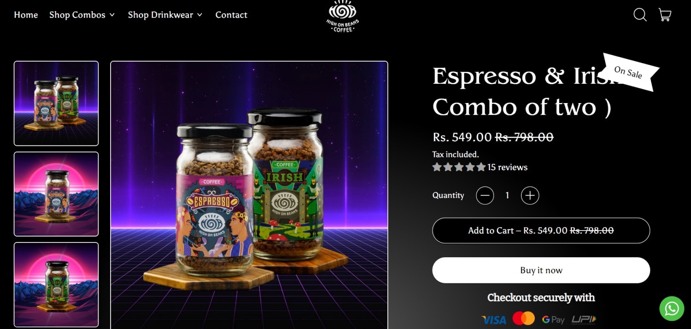
Task: Click the High On Beans Coffee logo
Action: coord(343,17)
